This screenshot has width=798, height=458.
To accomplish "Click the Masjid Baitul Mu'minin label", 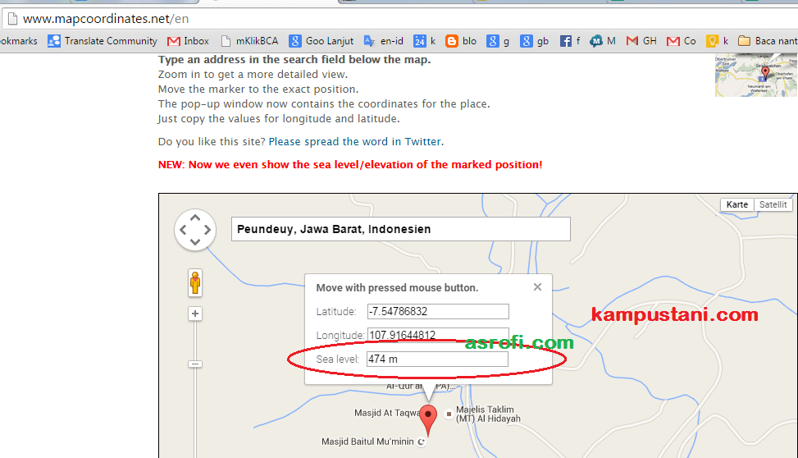I will tap(367, 442).
